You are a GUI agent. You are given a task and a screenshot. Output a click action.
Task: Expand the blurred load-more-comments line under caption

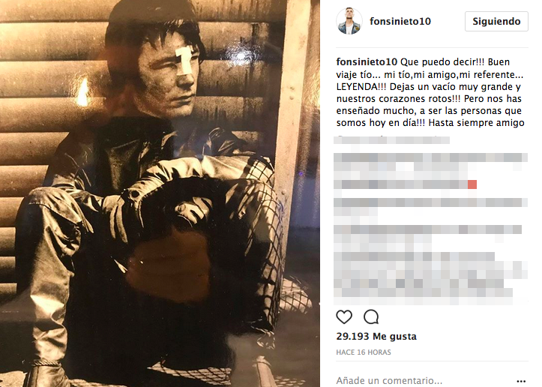pos(391,140)
